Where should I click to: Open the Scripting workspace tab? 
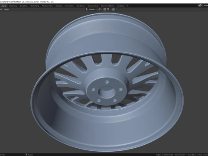point(121,6)
